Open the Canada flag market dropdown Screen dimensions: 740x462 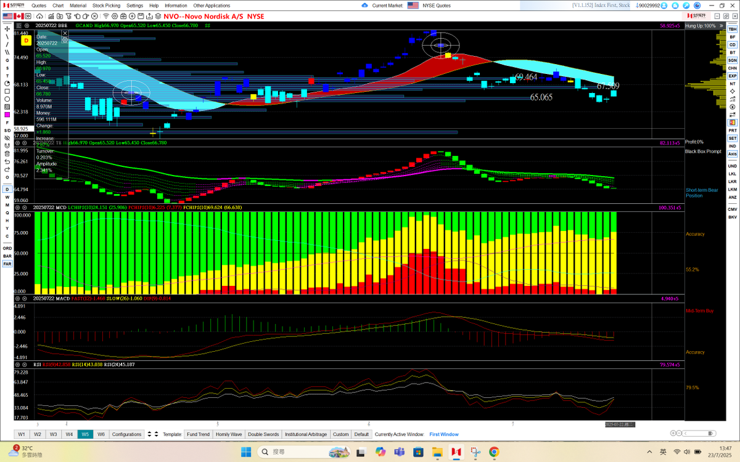(x=18, y=16)
